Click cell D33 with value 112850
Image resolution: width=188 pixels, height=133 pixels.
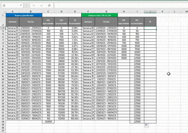click(61, 119)
